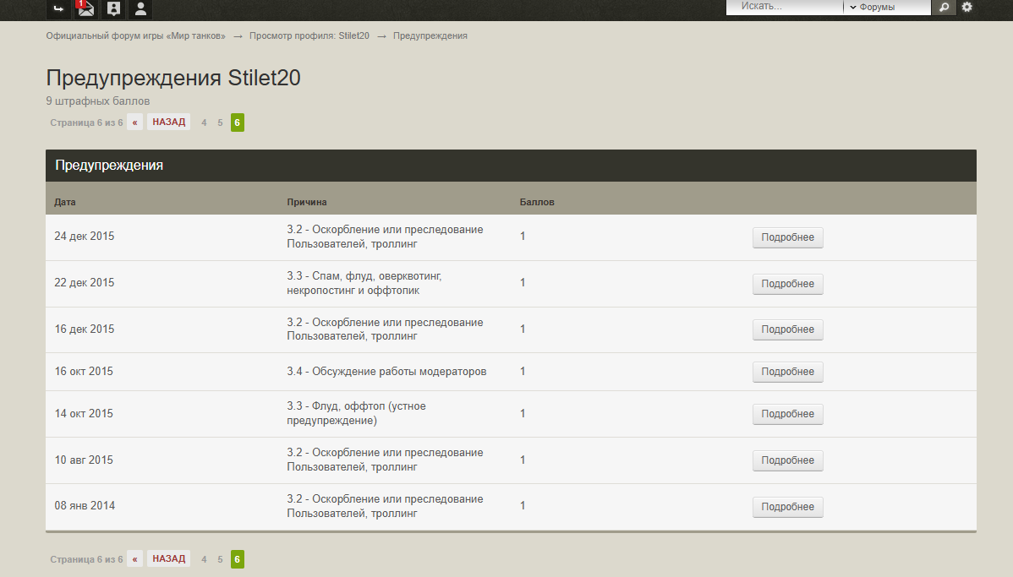Viewport: 1013px width, 577px height.
Task: Click the arrow icon in top bar
Action: [x=57, y=8]
